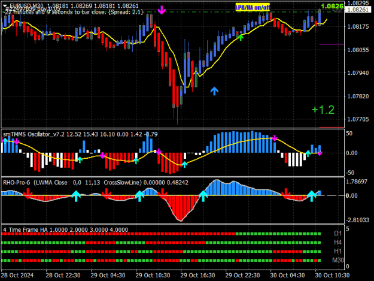Click the current price tag 1.08261
Screen dimensions: 374x281
tap(358, 10)
